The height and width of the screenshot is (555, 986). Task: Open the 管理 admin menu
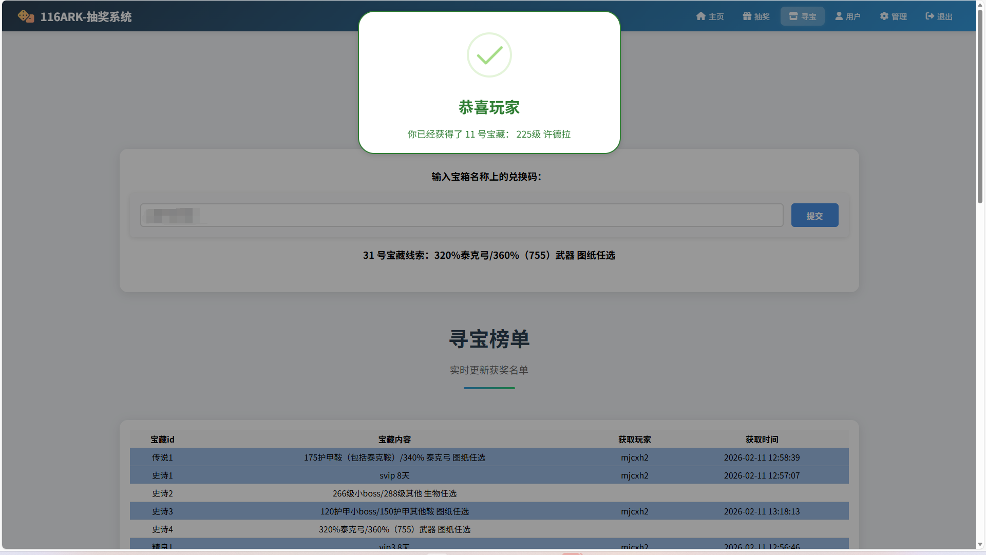tap(894, 16)
